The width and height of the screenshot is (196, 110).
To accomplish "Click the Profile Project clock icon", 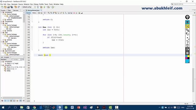I will pyautogui.click(x=53, y=7).
